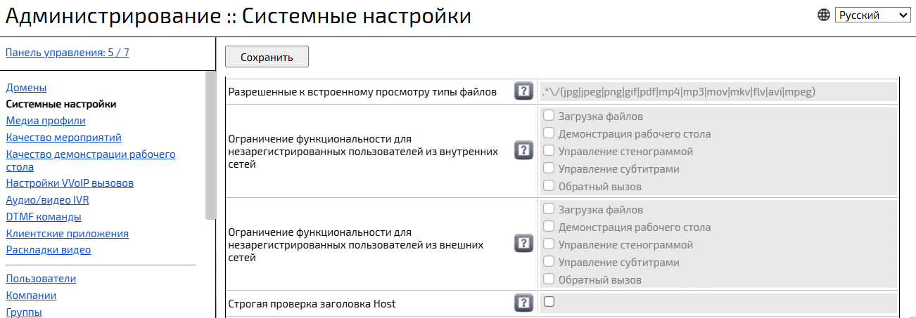Screen dimensions: 916x318
Task: Open the Домены section
Action: point(26,88)
